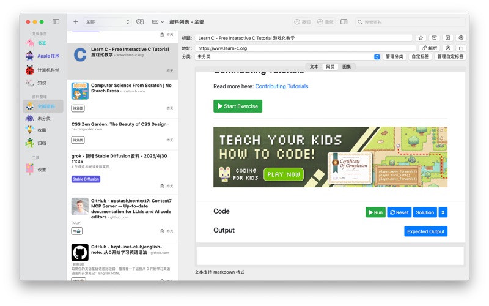Switch to the 网页 tab
489x306 pixels.
tap(330, 67)
